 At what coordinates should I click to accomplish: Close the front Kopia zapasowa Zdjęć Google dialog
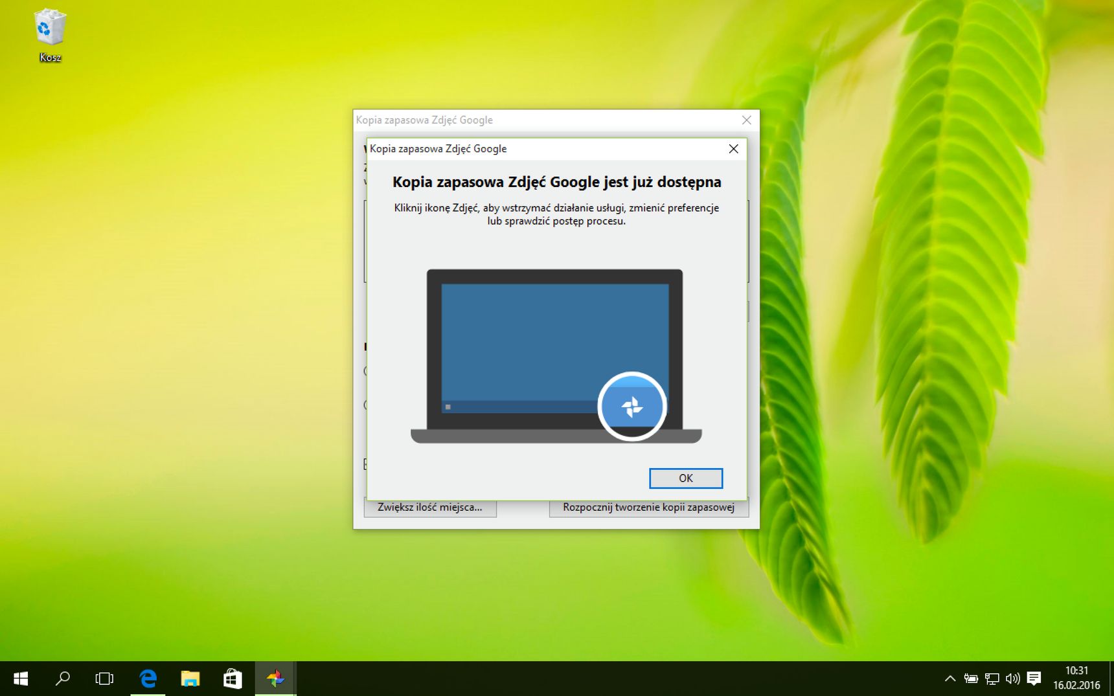pyautogui.click(x=733, y=149)
